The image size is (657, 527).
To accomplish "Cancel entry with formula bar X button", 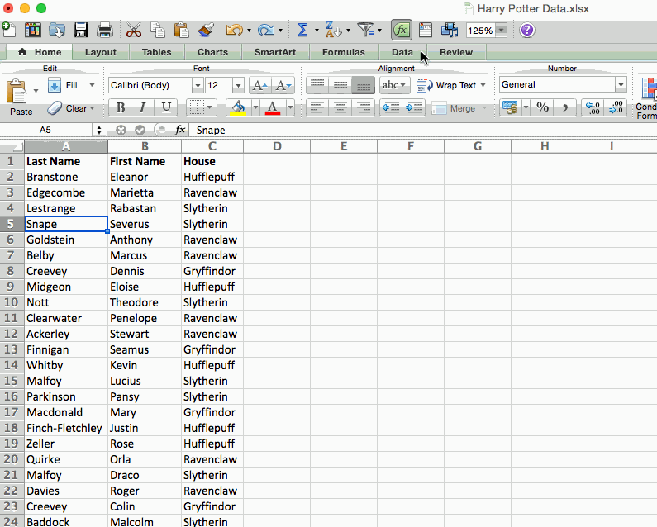I will 121,131.
